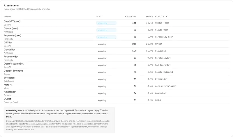Screen dimensions: 233x137
Task: Select the CCBot agent name
Action: [x=7, y=99]
